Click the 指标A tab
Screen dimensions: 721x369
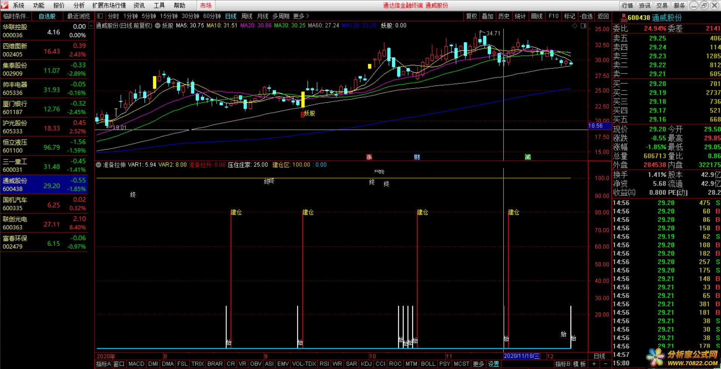tap(103, 364)
